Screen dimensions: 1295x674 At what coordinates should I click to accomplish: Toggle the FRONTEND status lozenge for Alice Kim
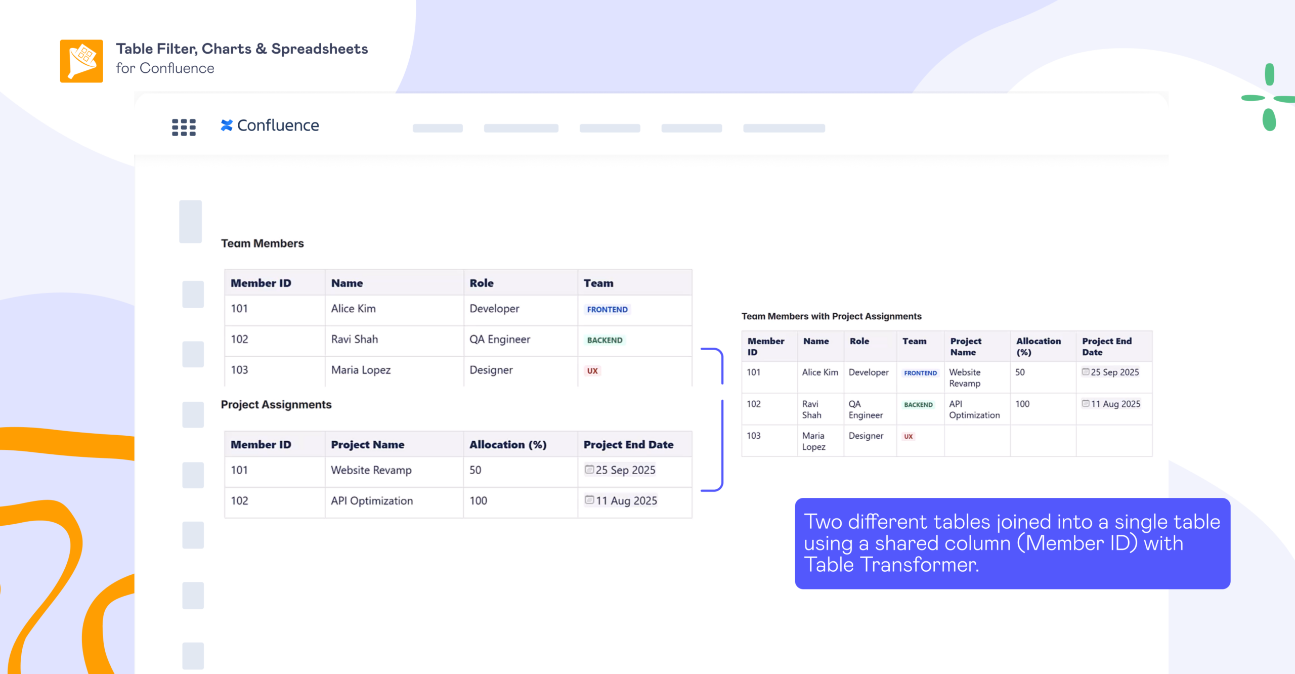[607, 309]
